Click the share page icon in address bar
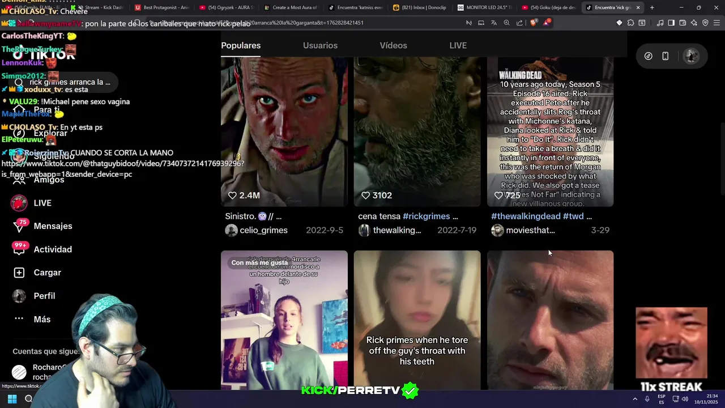 519,23
